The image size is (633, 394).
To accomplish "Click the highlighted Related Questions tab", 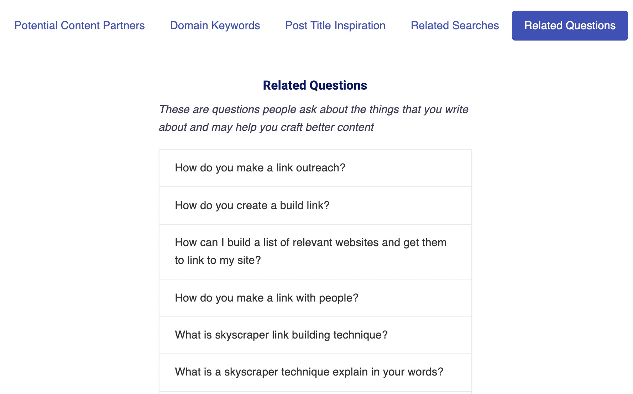I will click(x=569, y=25).
